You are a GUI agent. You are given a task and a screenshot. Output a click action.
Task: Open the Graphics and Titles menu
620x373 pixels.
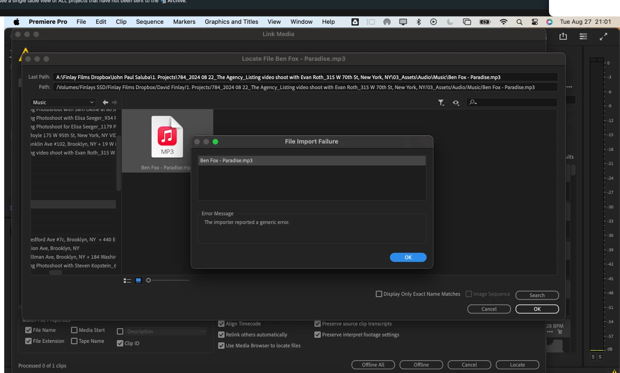tap(231, 21)
